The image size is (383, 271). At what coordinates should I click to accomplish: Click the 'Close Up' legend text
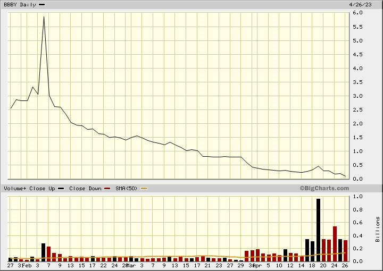(x=42, y=189)
